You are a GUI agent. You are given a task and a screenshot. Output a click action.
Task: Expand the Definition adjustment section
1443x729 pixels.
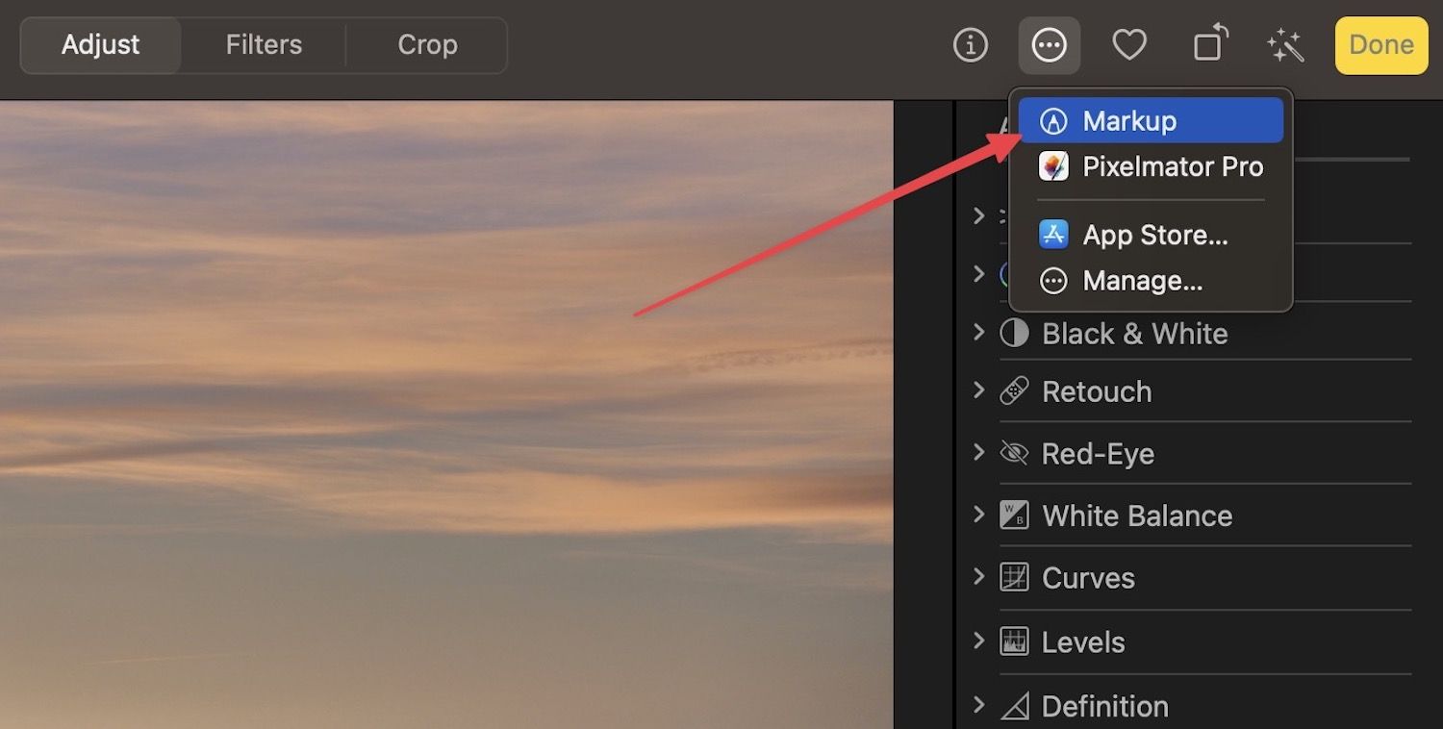click(x=978, y=705)
